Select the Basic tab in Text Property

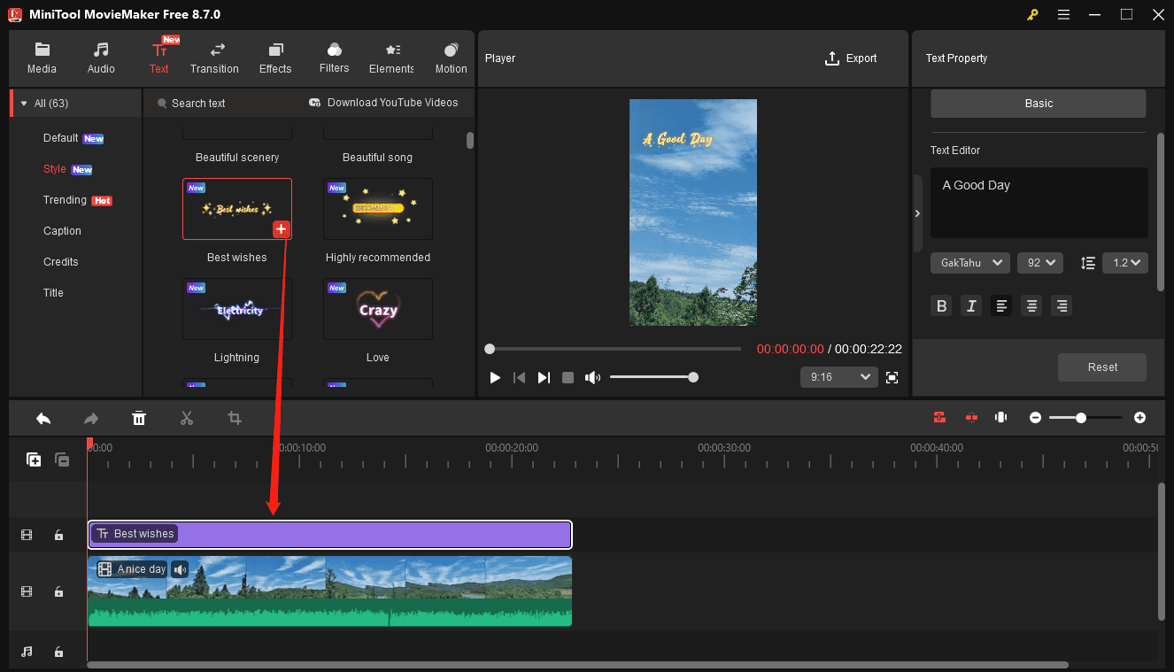click(x=1039, y=104)
